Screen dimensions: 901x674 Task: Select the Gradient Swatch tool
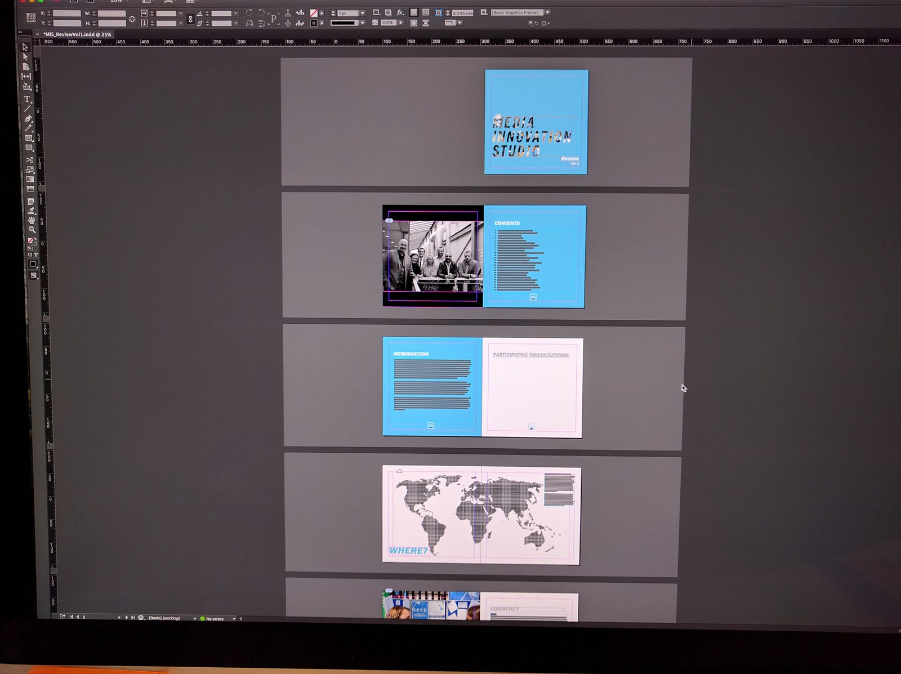click(x=30, y=179)
